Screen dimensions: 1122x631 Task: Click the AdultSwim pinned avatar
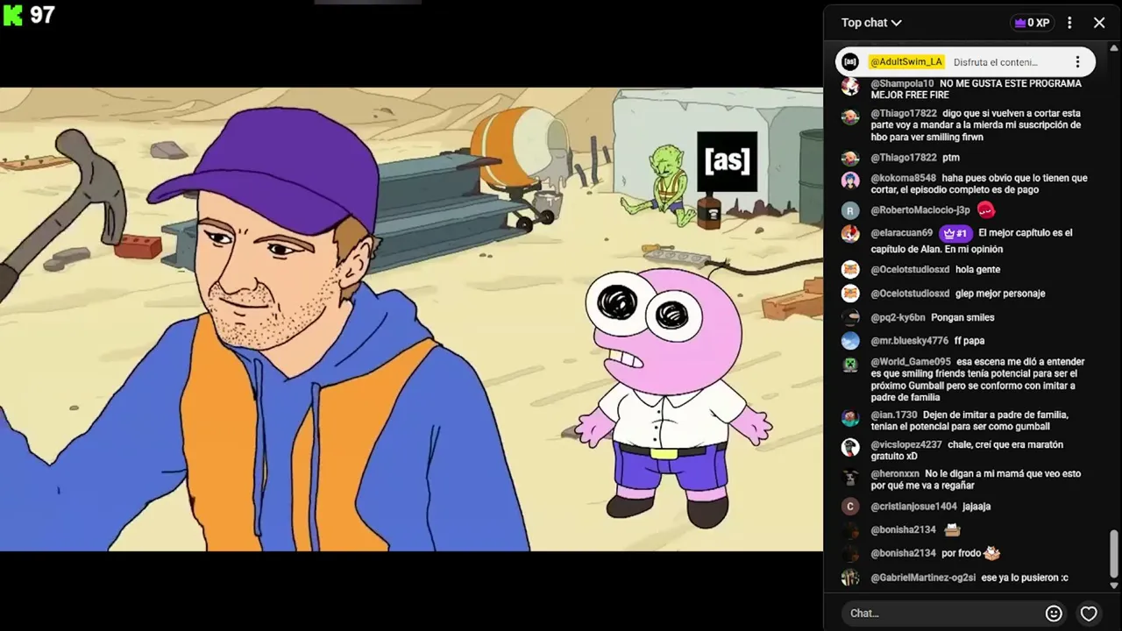850,62
